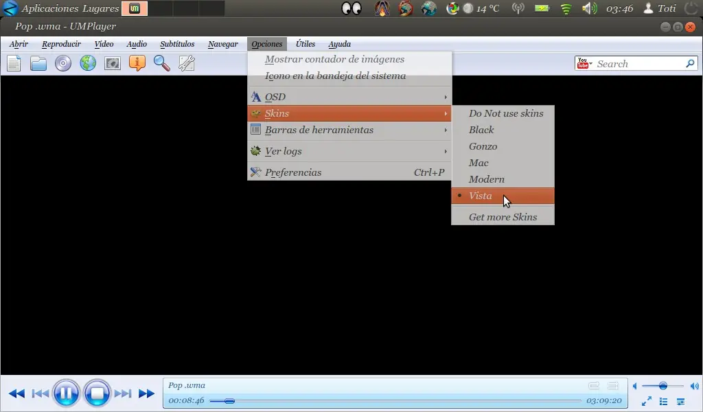Close the Opciones menu
This screenshot has height=412, width=703.
(x=267, y=44)
